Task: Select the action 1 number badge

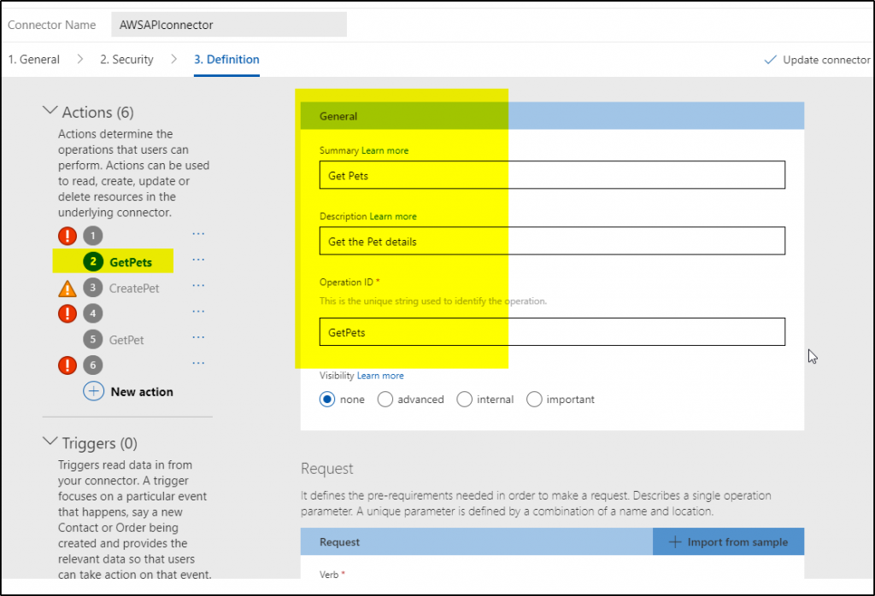Action: (93, 236)
